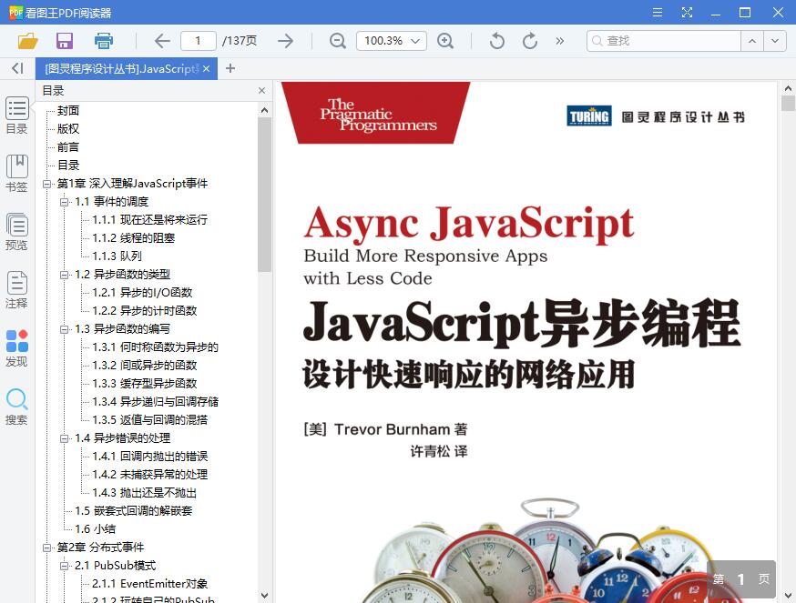Open 1.1.2 线程的阻塞 section

tap(134, 238)
